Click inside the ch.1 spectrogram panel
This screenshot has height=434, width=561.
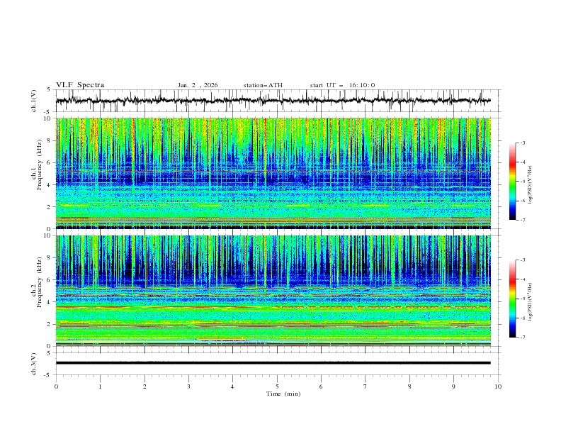coord(273,173)
